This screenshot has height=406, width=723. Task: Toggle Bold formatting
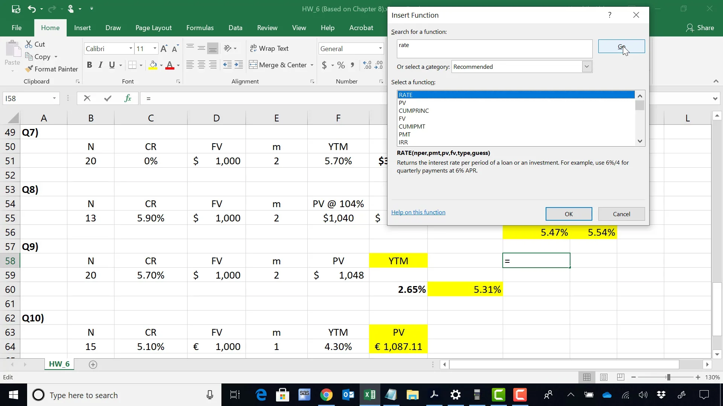(89, 65)
